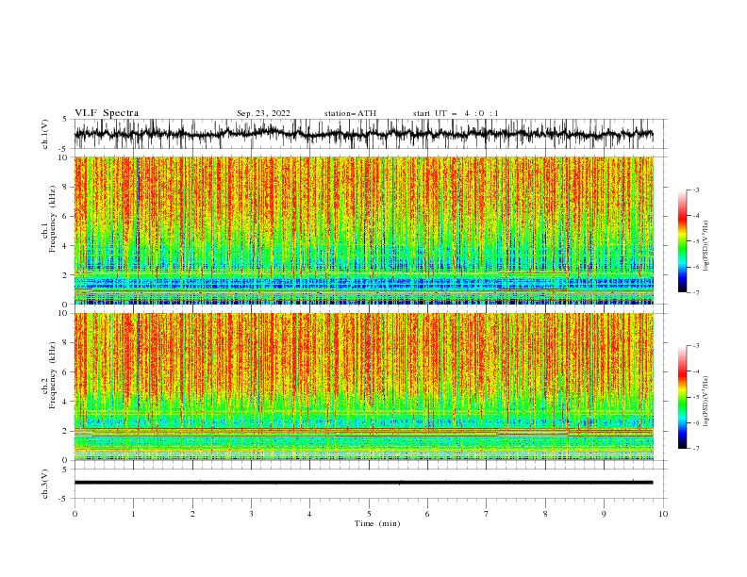Click the "ch.3(V)" axis label
747x577 pixels.
tap(45, 484)
